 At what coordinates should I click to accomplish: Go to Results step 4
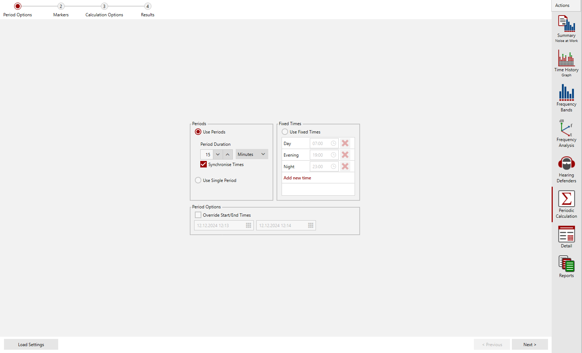pos(147,10)
